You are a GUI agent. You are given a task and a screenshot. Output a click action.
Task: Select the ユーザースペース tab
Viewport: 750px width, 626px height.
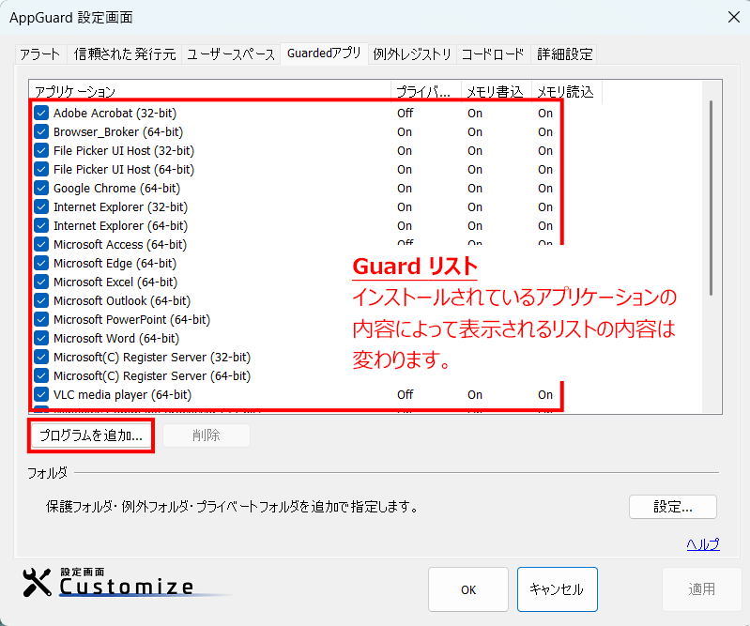pos(230,54)
